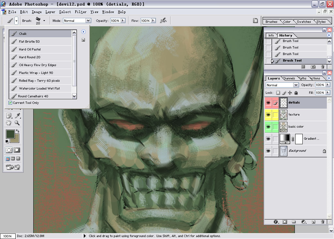Hide the basic color layer

pos(268,127)
